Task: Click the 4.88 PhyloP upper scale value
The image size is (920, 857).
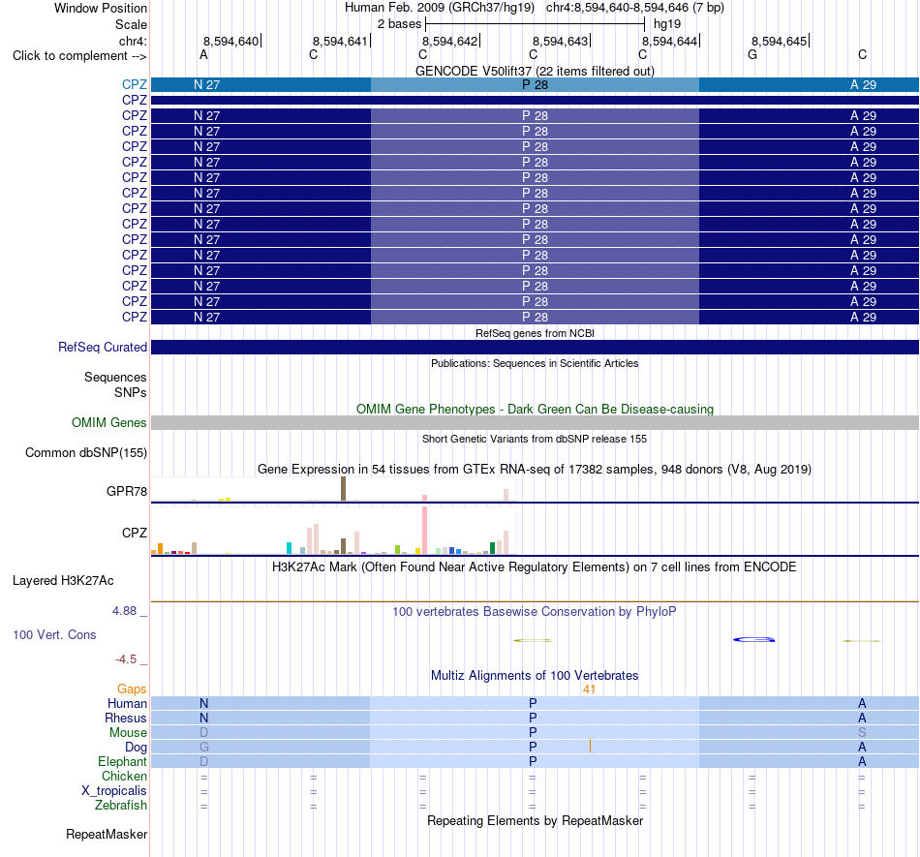Action: click(x=124, y=611)
